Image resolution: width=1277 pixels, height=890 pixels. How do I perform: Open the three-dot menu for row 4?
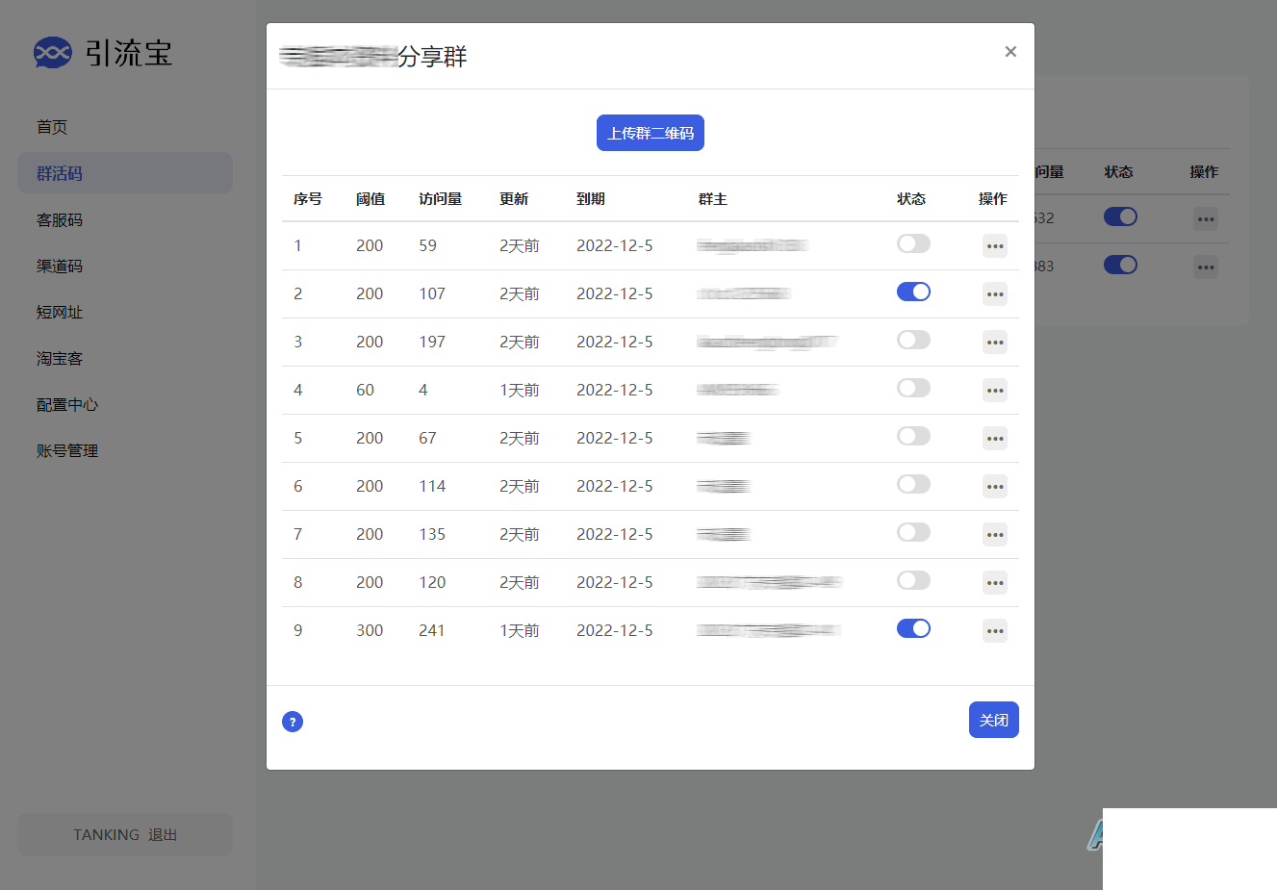coord(995,391)
